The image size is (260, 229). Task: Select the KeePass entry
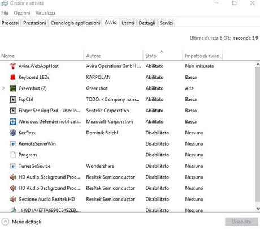27,133
